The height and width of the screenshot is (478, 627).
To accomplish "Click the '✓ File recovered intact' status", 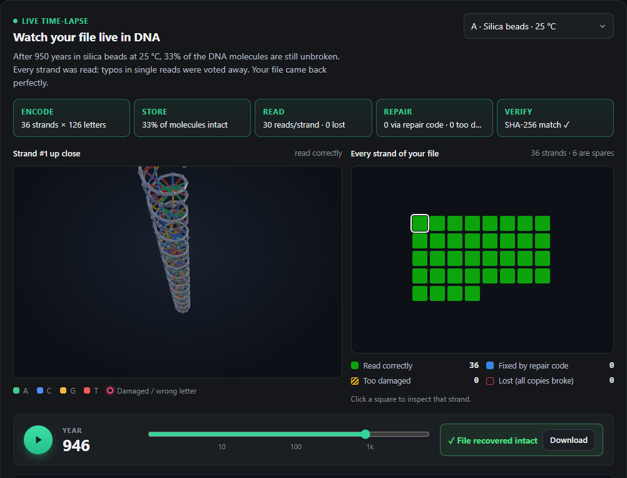I will tap(492, 440).
